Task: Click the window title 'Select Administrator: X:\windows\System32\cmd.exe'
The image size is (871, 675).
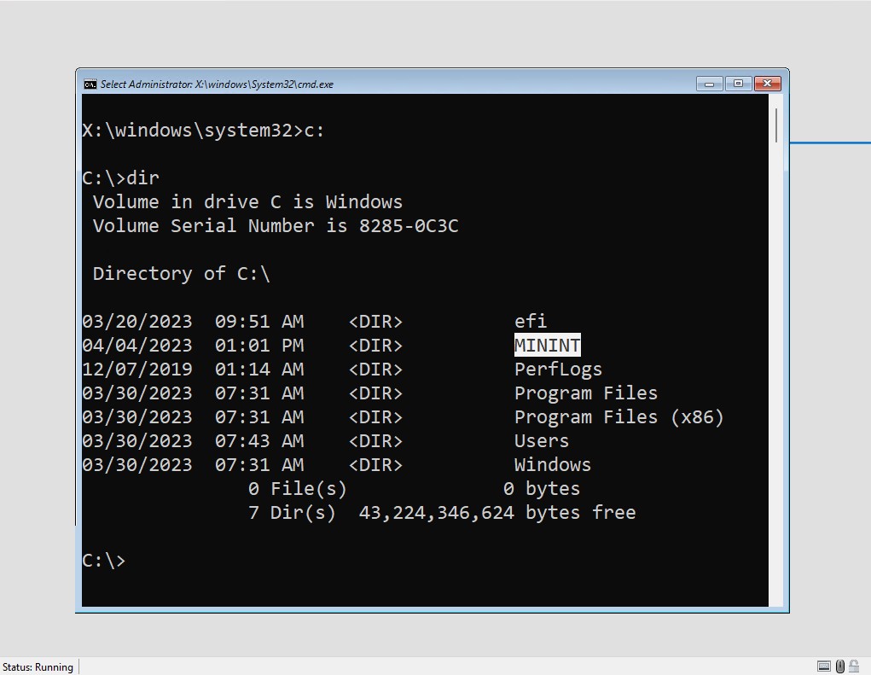Action: click(x=217, y=84)
